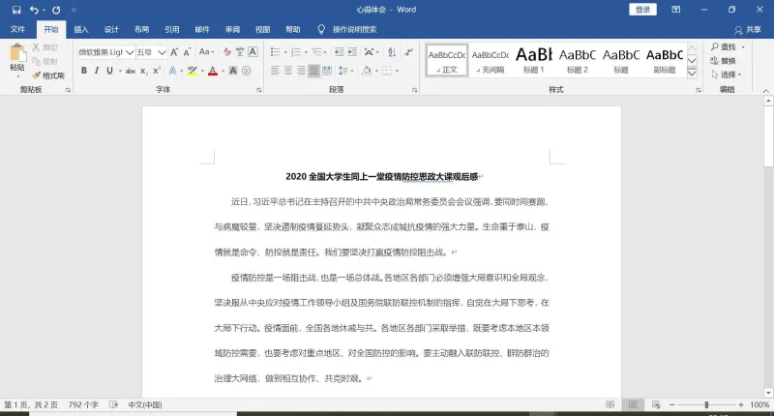The height and width of the screenshot is (416, 774).
Task: Clear all formatting eraser icon
Action: (x=226, y=52)
